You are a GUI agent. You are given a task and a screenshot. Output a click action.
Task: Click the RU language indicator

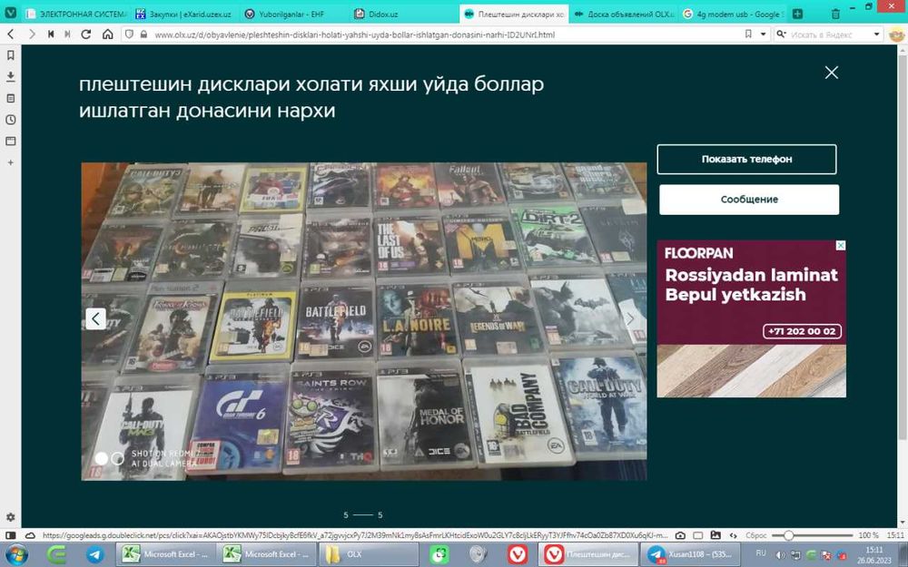click(x=761, y=553)
